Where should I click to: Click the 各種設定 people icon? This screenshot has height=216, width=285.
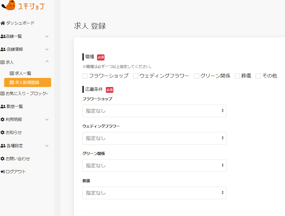(3, 146)
